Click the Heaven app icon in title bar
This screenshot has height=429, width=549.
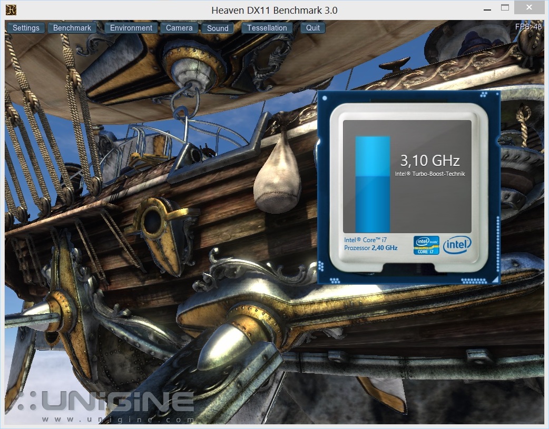click(11, 10)
